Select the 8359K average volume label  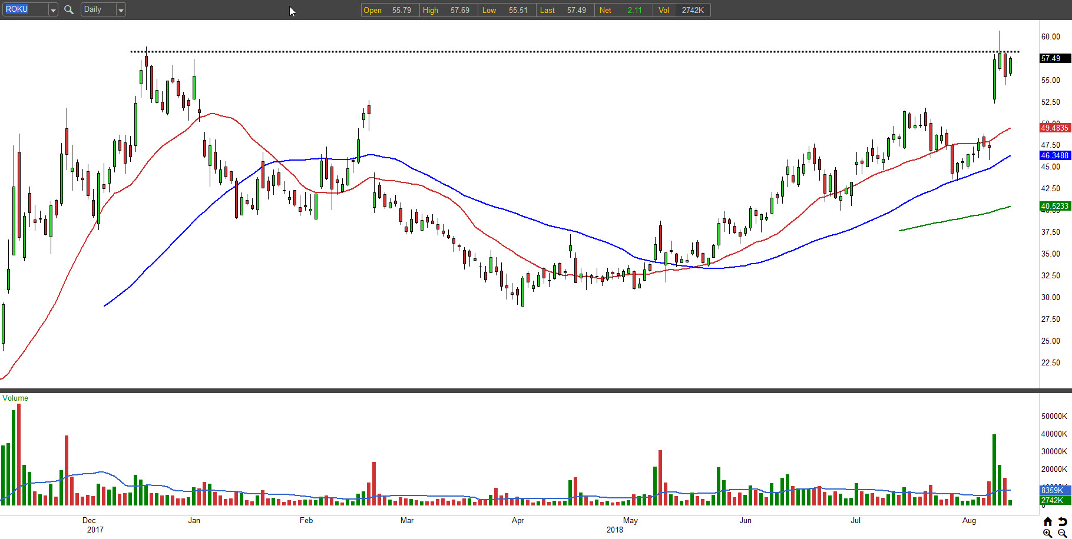point(1054,490)
